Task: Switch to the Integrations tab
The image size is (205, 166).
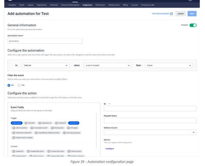Action: click(x=87, y=5)
